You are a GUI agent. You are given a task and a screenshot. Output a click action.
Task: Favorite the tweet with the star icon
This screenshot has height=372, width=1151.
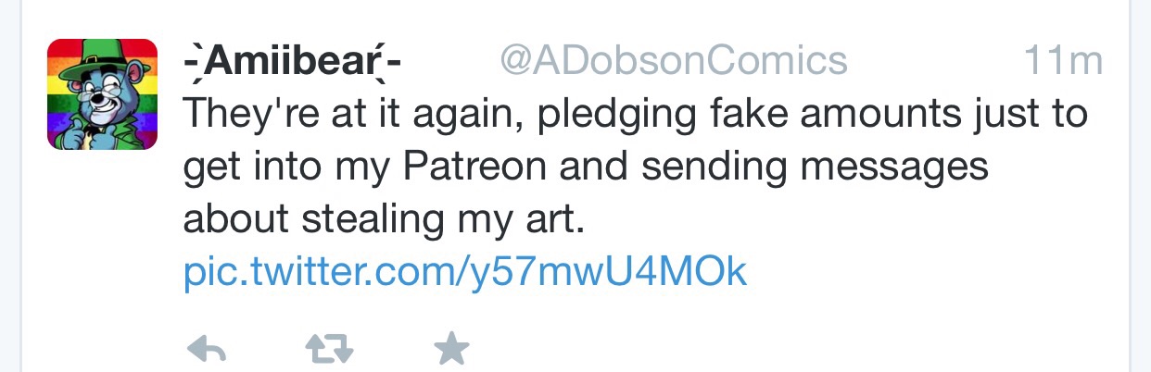[452, 349]
